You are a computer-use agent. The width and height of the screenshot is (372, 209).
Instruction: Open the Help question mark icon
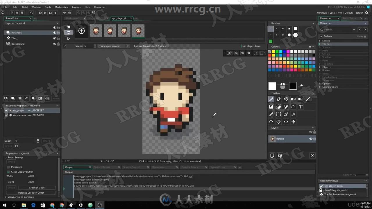coord(69,13)
